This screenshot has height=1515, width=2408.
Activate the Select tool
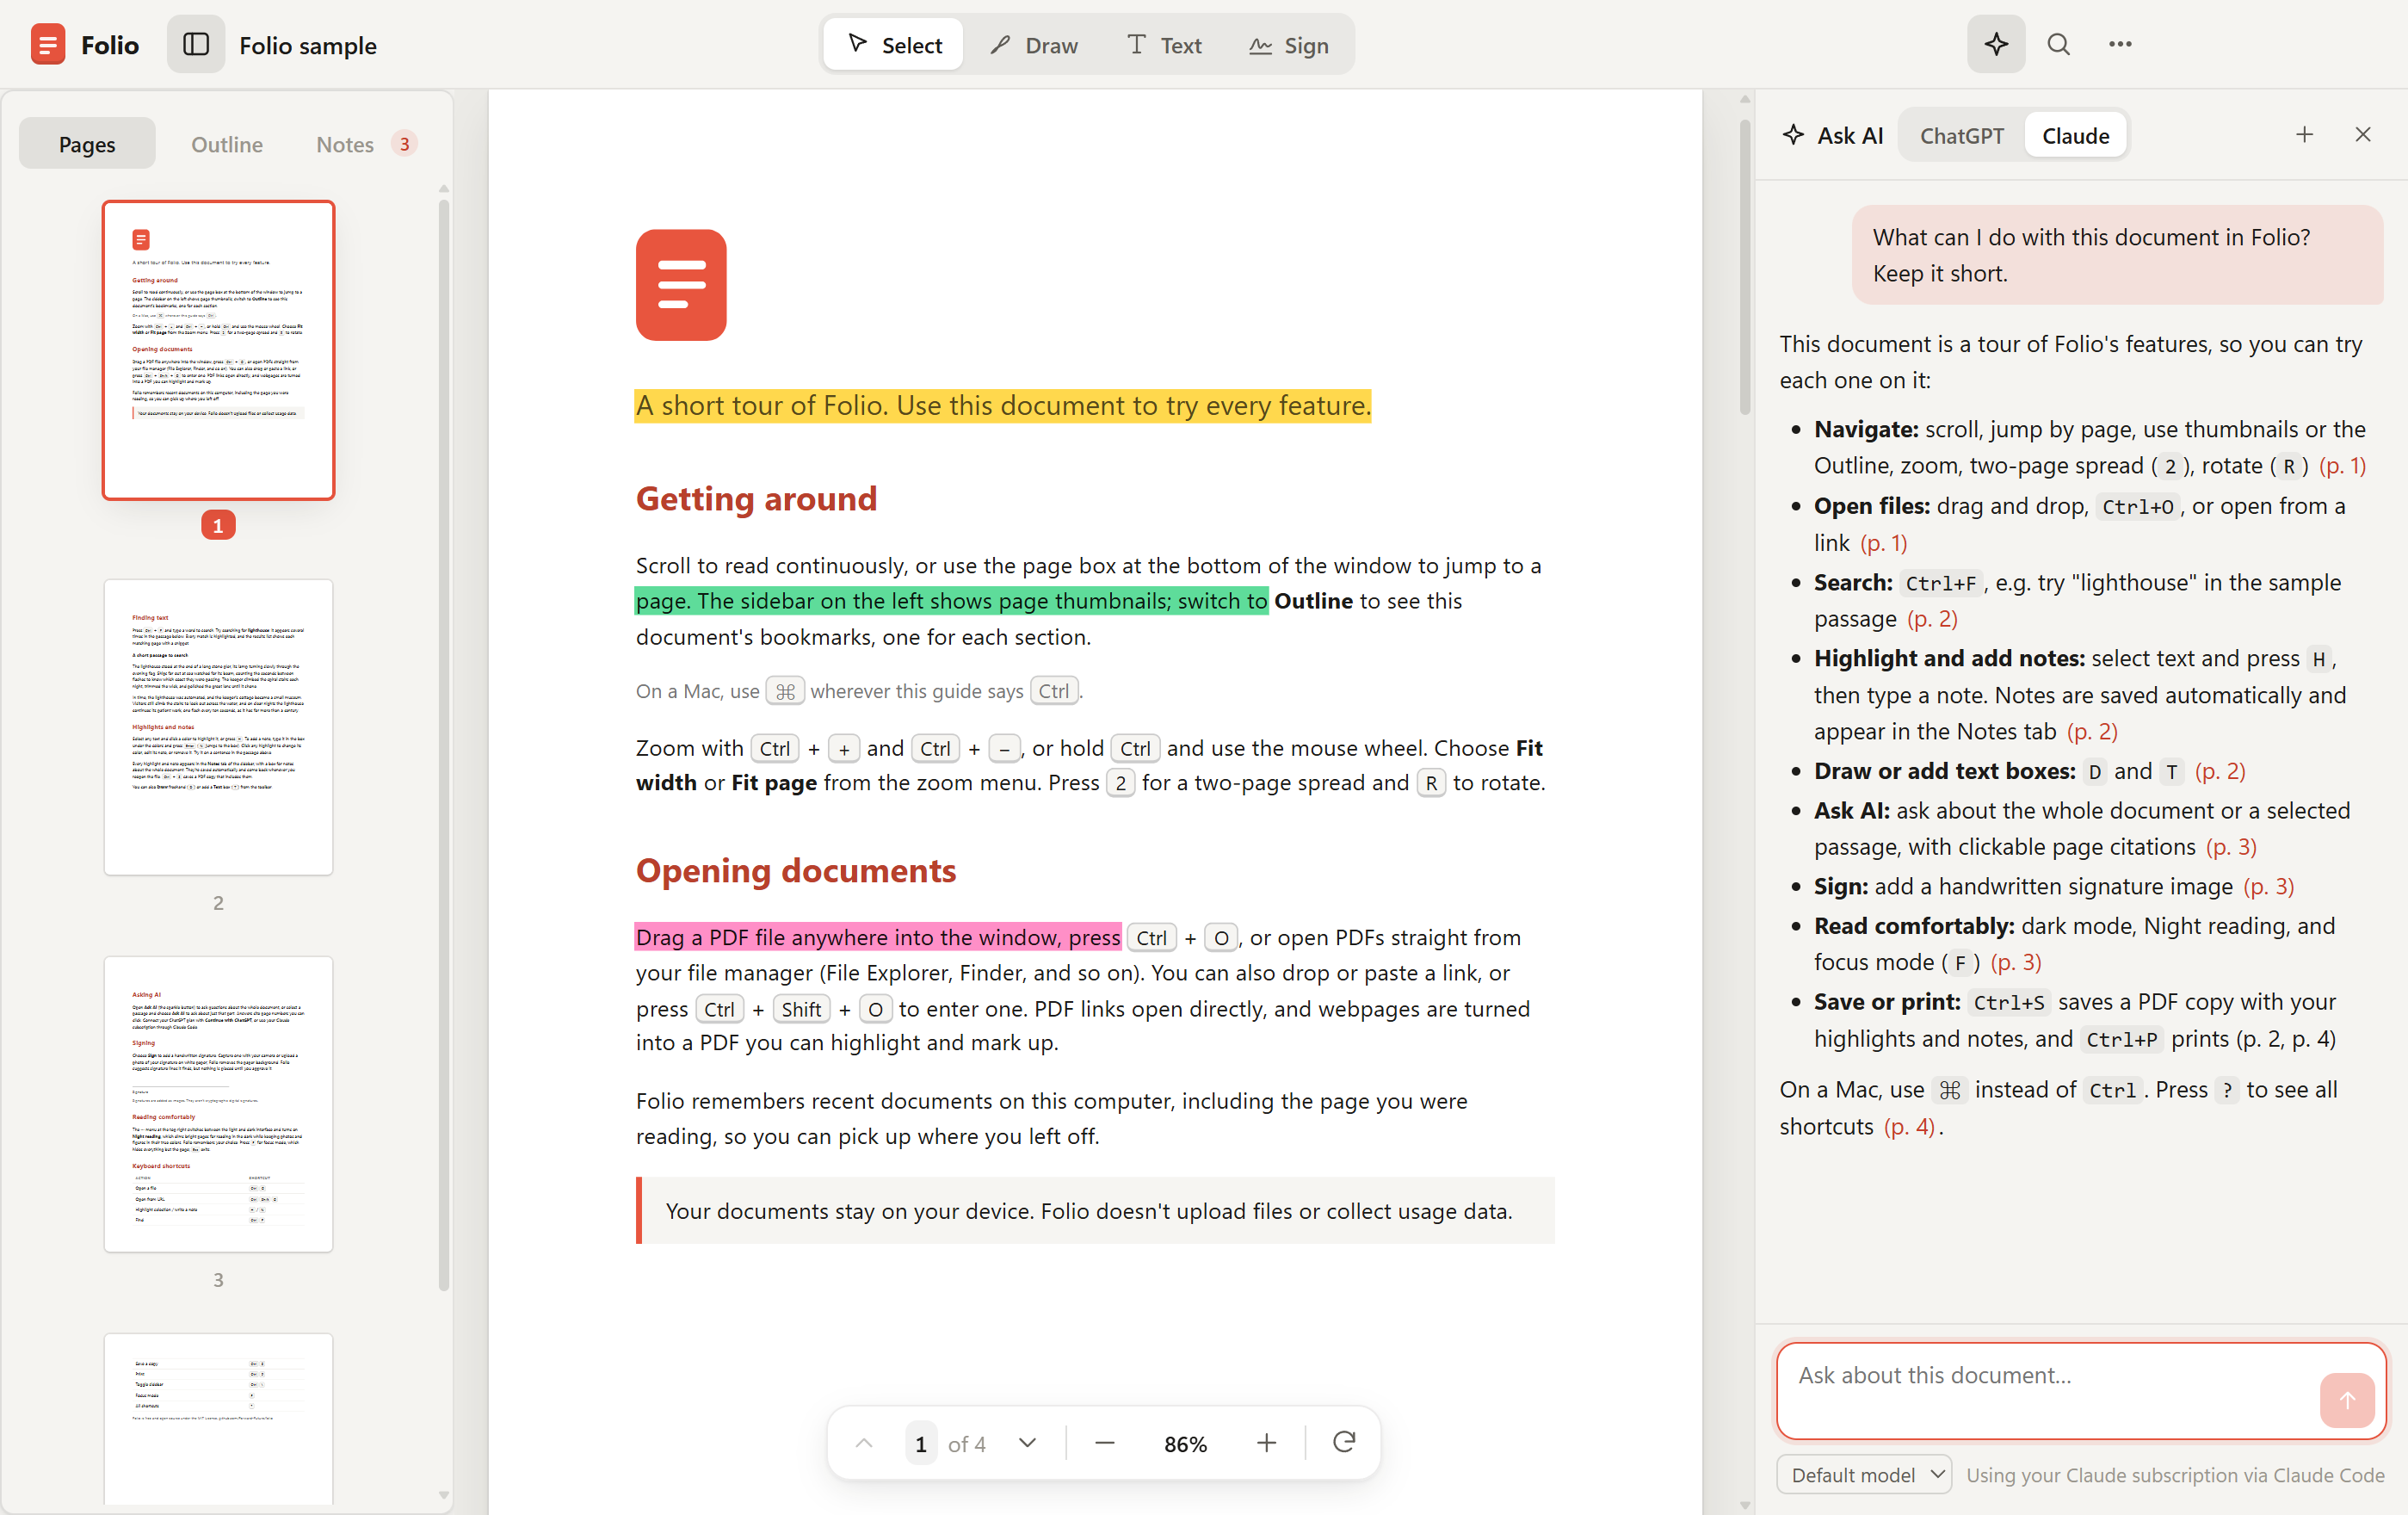(x=894, y=45)
